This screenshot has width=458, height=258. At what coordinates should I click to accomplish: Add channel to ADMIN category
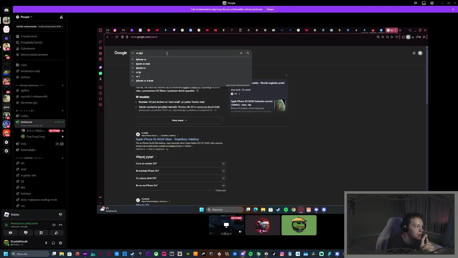pos(62,158)
